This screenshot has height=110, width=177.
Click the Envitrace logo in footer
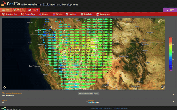tap(11, 109)
